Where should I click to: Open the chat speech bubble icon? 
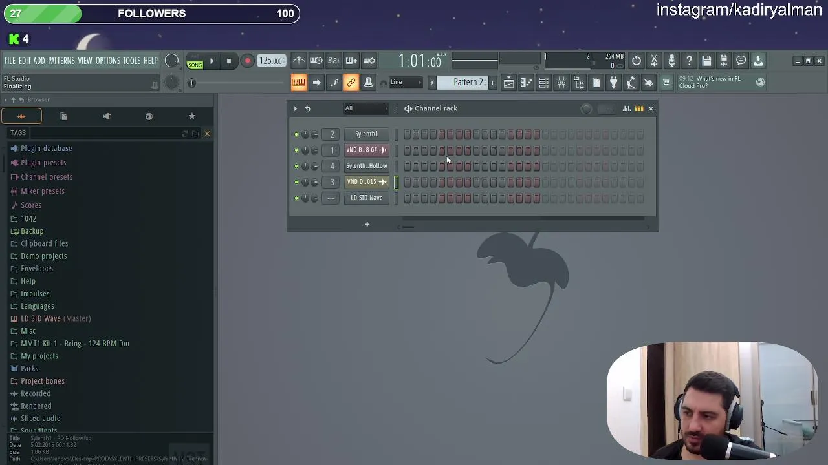741,61
